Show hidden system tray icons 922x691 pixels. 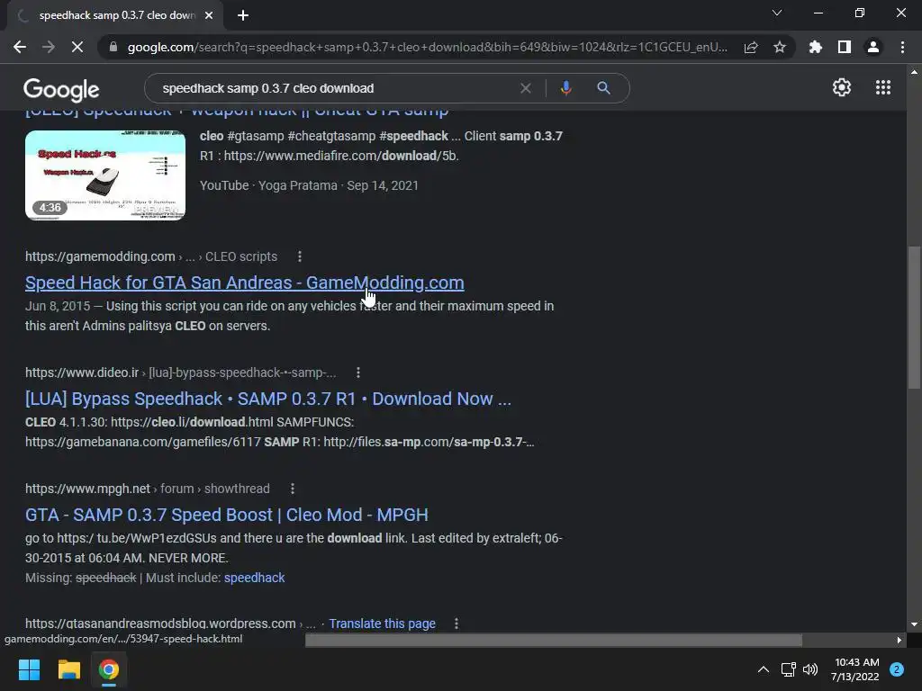(x=764, y=669)
